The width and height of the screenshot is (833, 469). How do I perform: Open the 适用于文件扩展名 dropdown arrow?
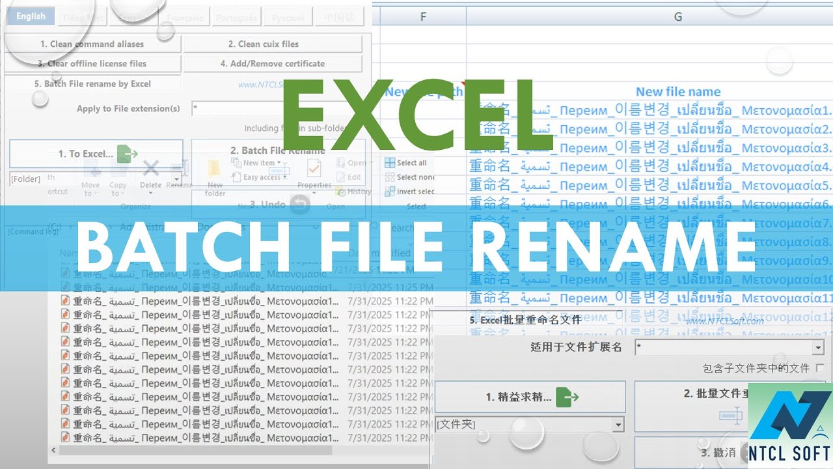(x=818, y=347)
